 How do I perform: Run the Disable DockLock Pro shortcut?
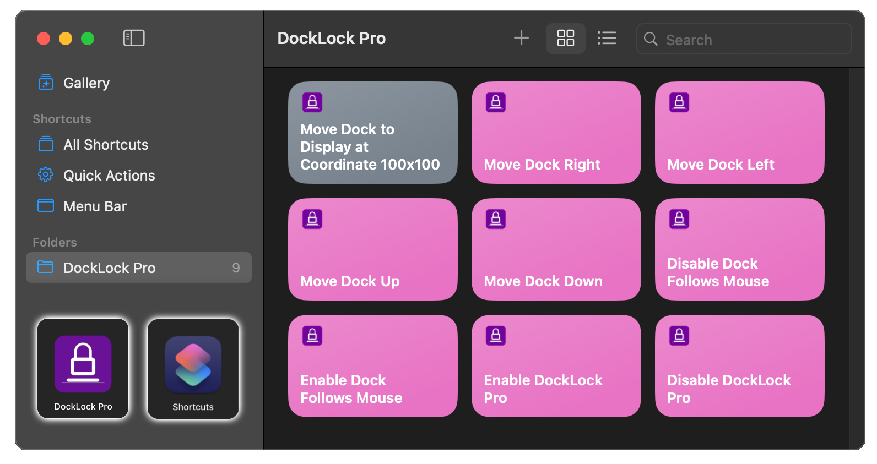click(x=740, y=366)
